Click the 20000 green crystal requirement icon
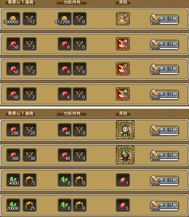The height and width of the screenshot is (217, 189). pyautogui.click(x=13, y=205)
